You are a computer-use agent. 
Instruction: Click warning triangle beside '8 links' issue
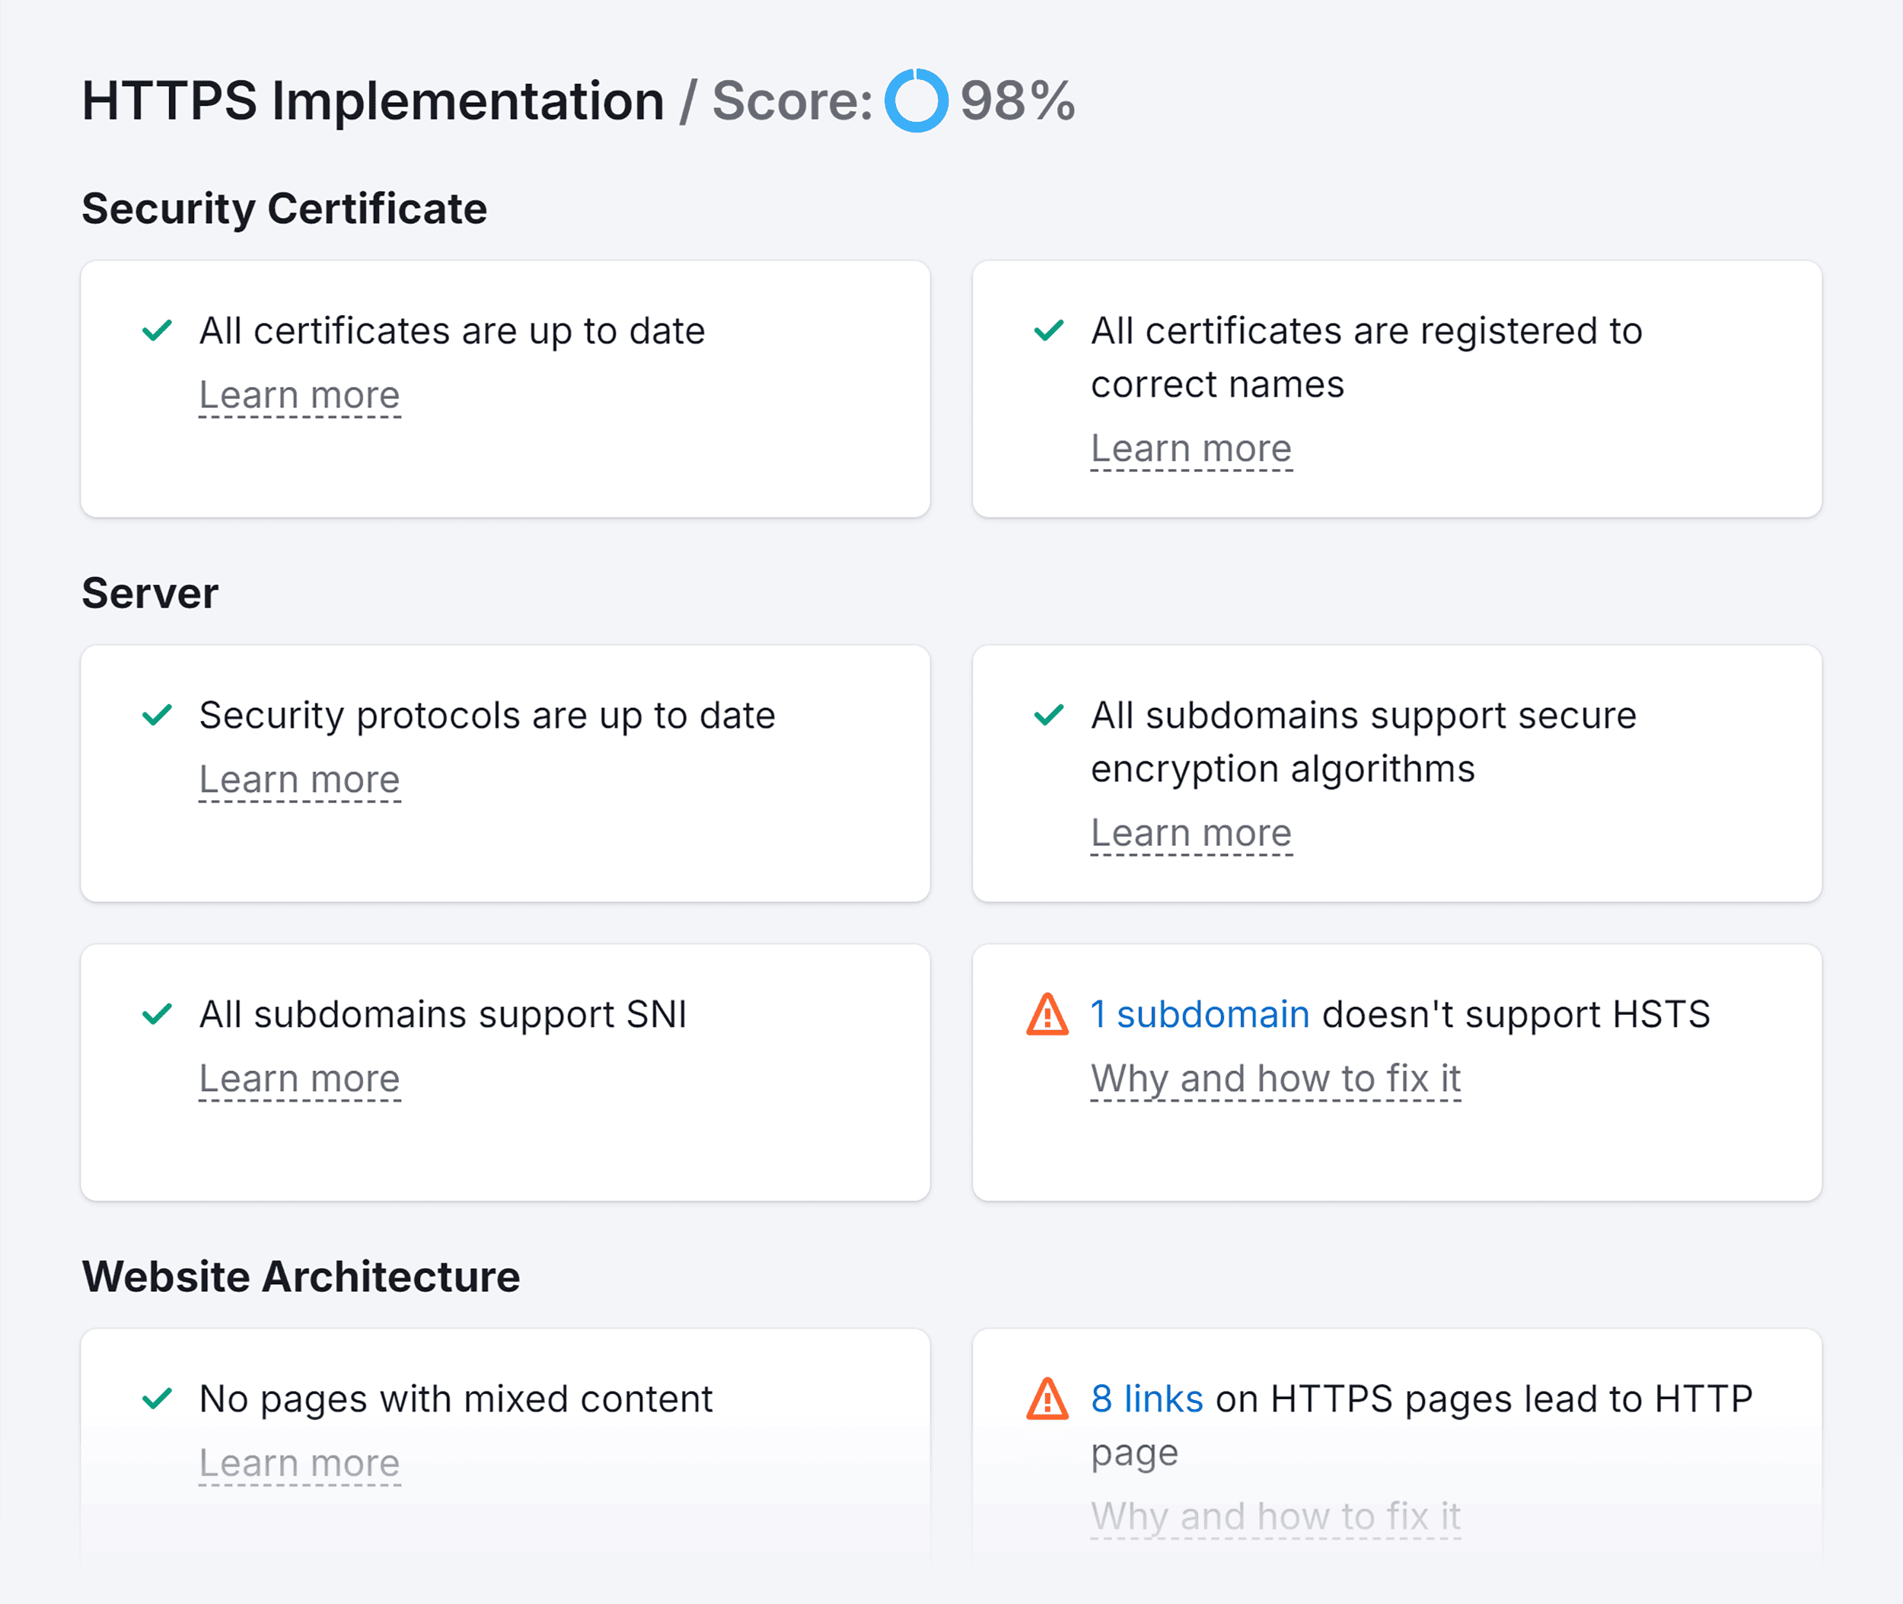tap(1047, 1398)
